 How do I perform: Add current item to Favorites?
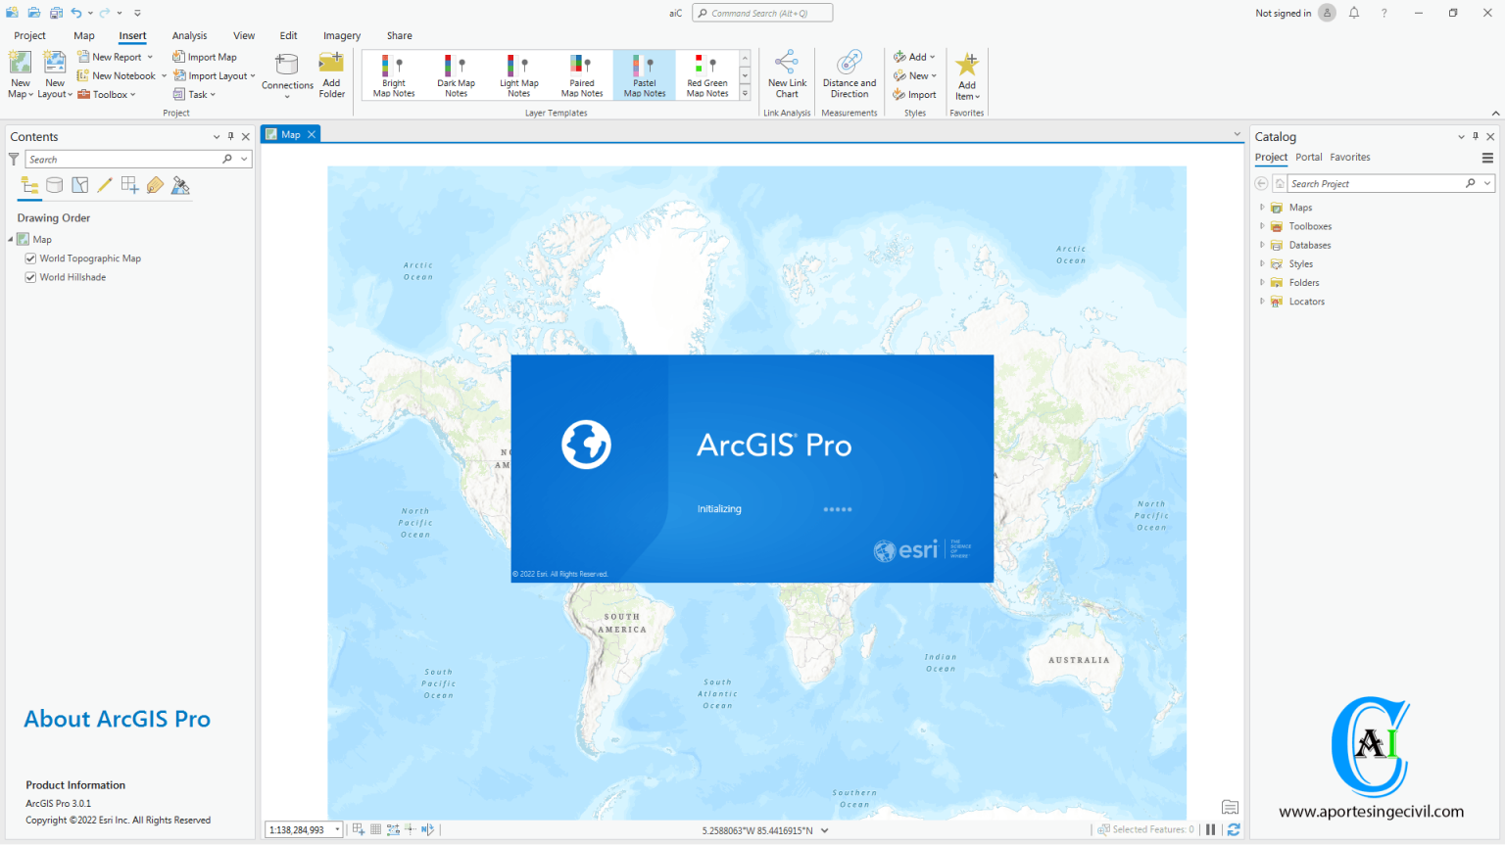click(967, 74)
